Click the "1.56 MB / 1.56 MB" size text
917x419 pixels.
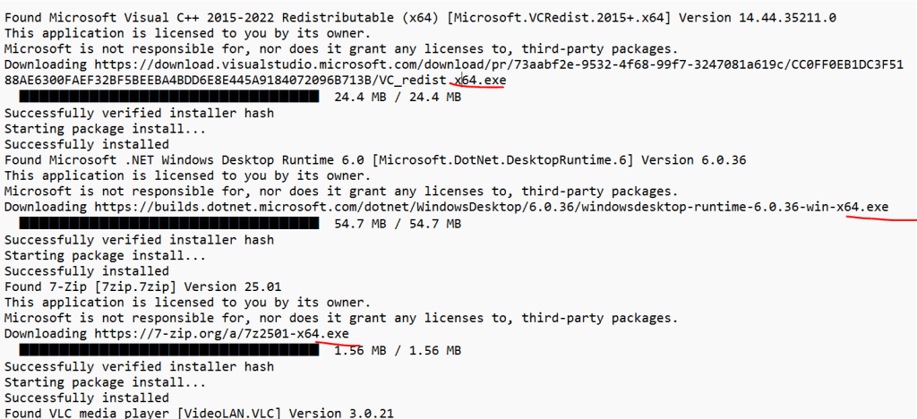point(397,350)
